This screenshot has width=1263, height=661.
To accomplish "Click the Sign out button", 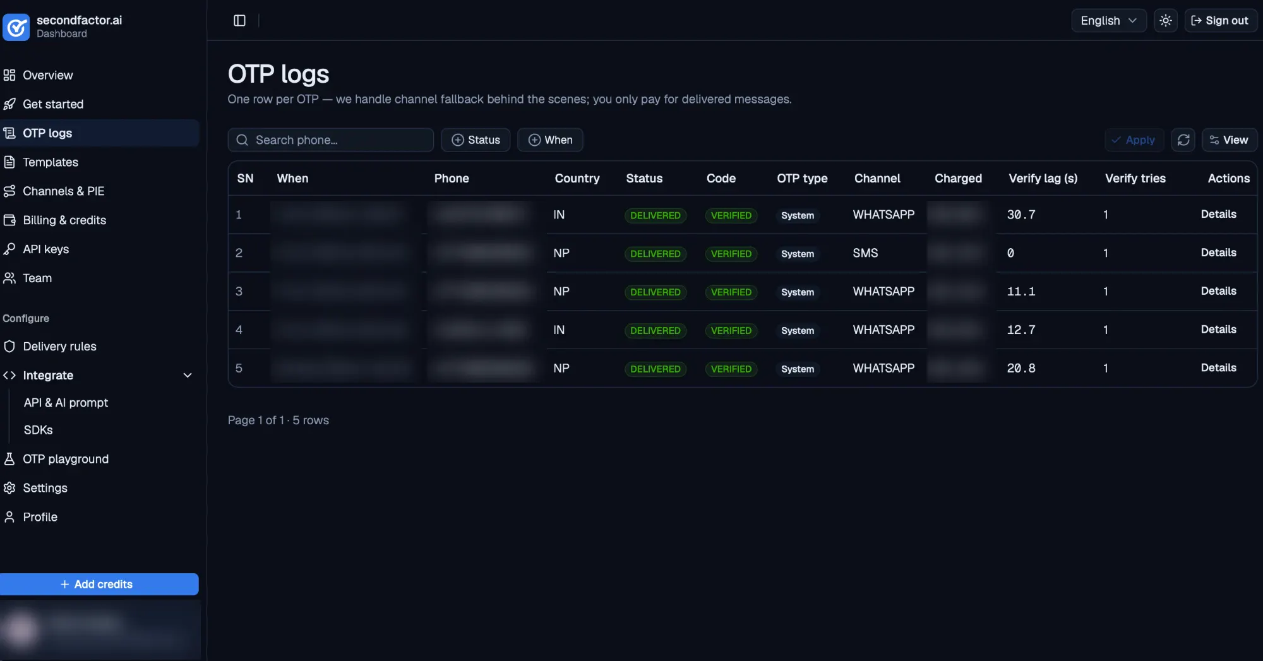I will tap(1220, 20).
